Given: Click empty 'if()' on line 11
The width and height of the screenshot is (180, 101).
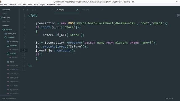Looking at the screenshot, I should [39, 54].
